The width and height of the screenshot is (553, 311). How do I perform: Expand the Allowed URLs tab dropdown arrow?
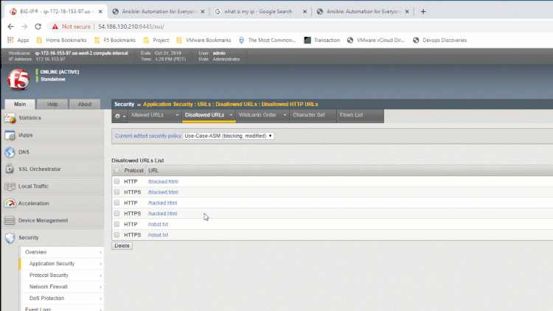tap(178, 116)
